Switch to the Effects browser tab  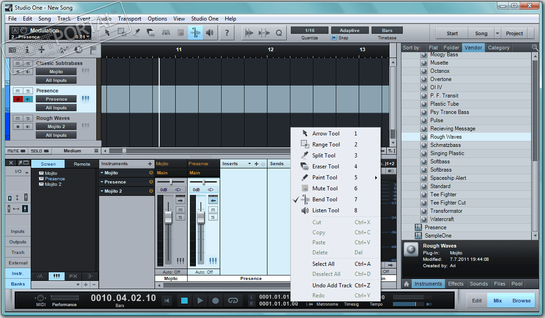456,284
